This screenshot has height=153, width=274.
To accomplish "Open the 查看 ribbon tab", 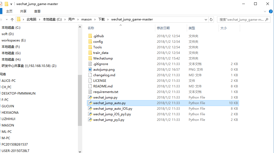I will click(37, 11).
